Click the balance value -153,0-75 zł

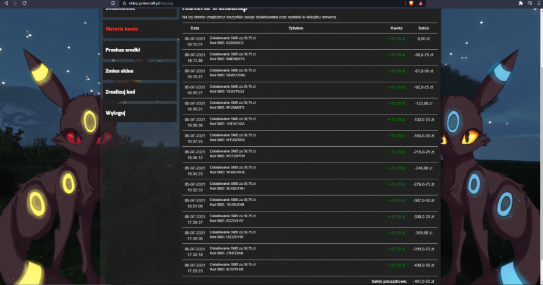pyautogui.click(x=424, y=120)
